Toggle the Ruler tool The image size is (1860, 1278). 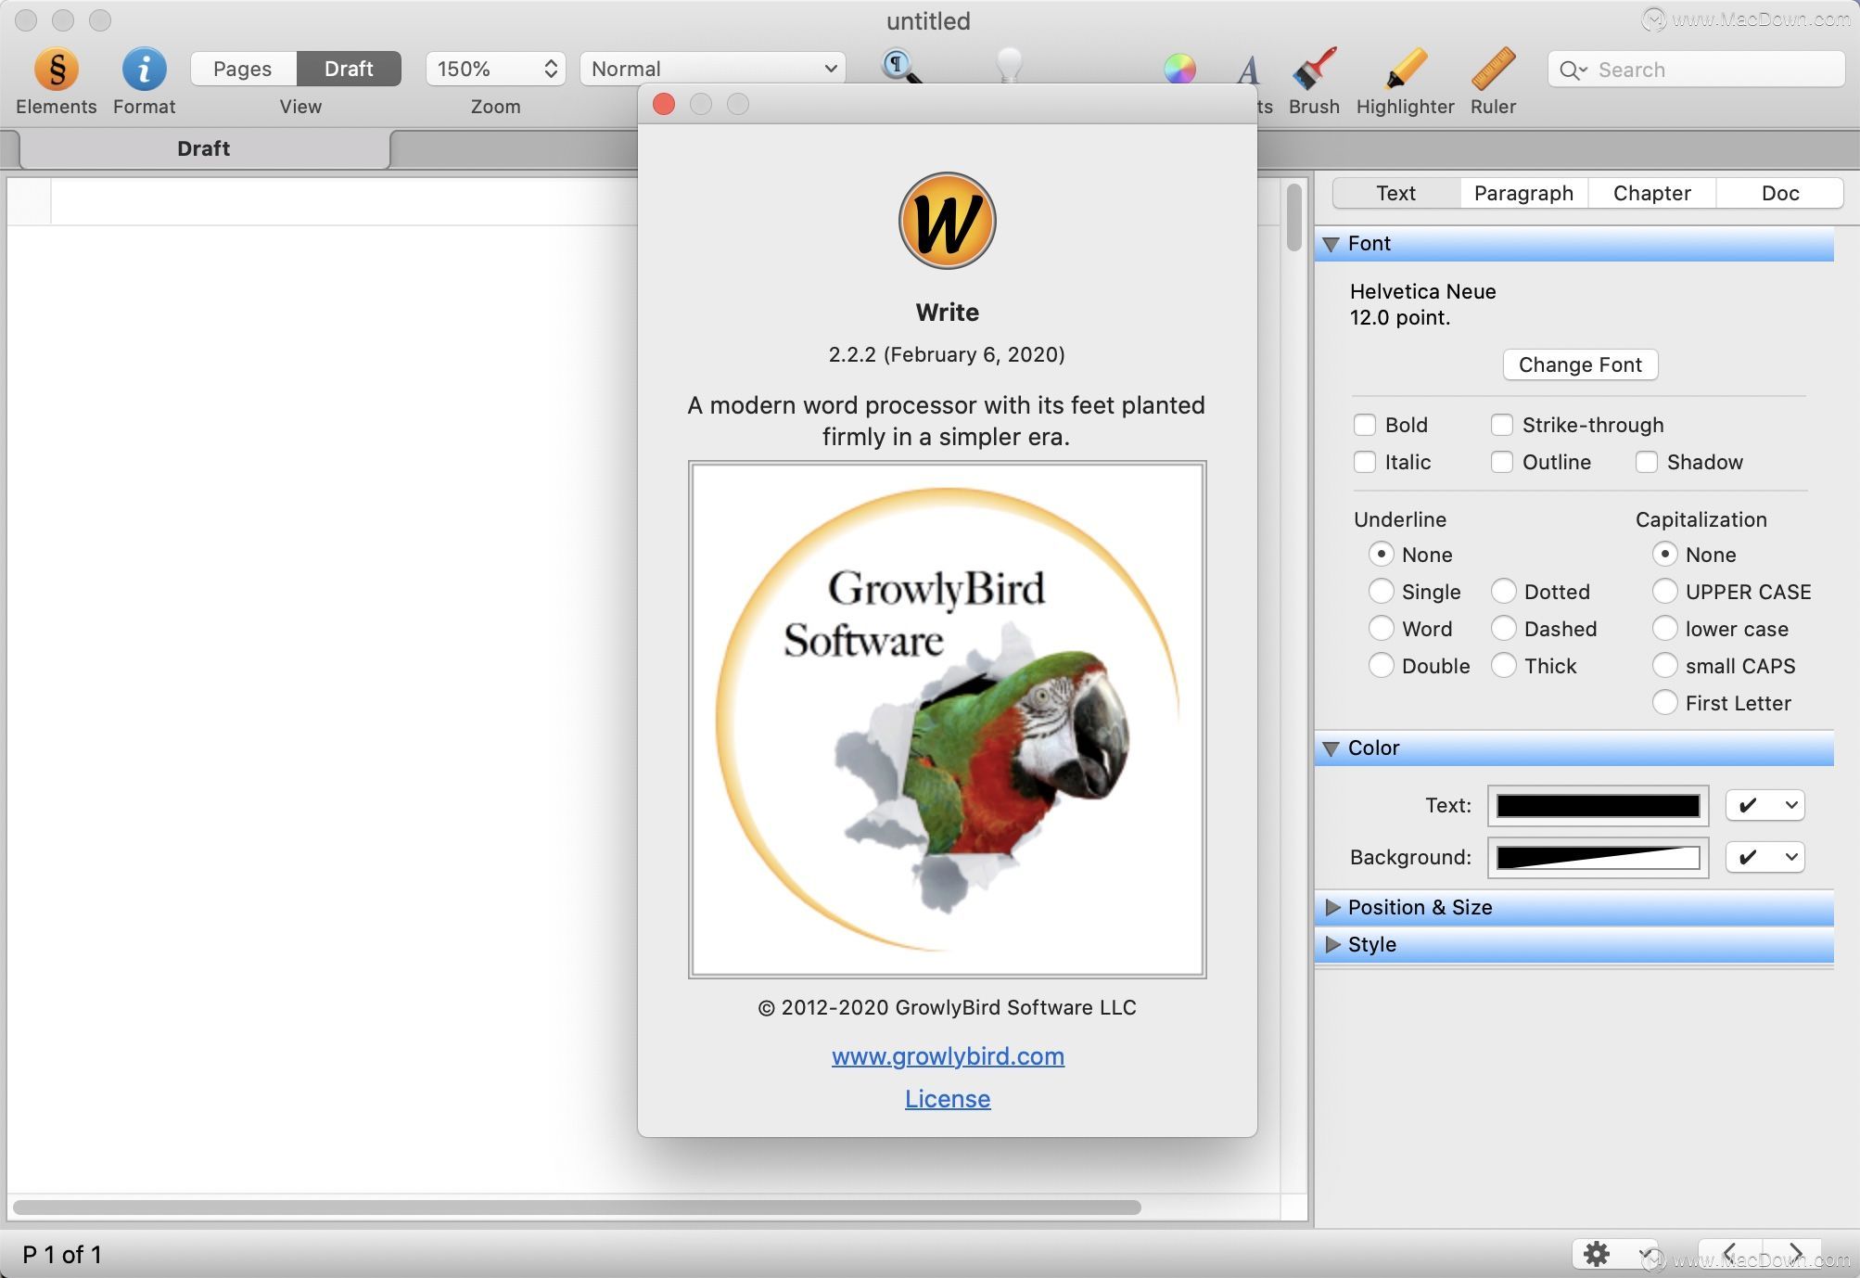click(x=1493, y=69)
